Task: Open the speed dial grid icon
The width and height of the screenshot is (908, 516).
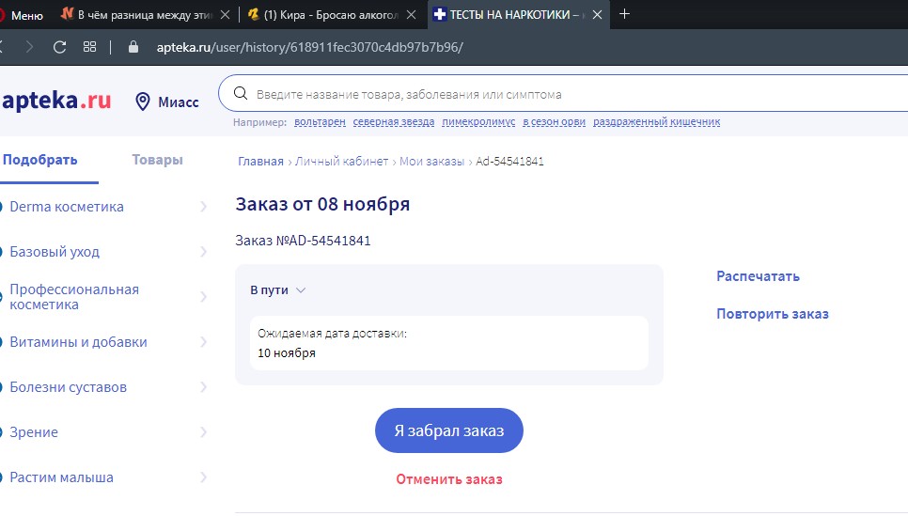Action: click(89, 46)
